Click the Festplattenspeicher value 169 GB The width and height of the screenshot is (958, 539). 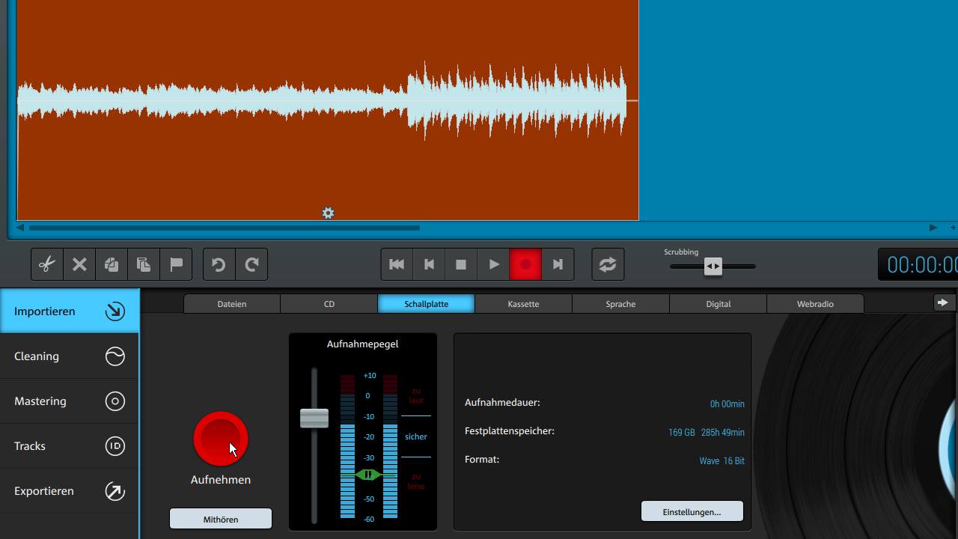click(x=681, y=433)
